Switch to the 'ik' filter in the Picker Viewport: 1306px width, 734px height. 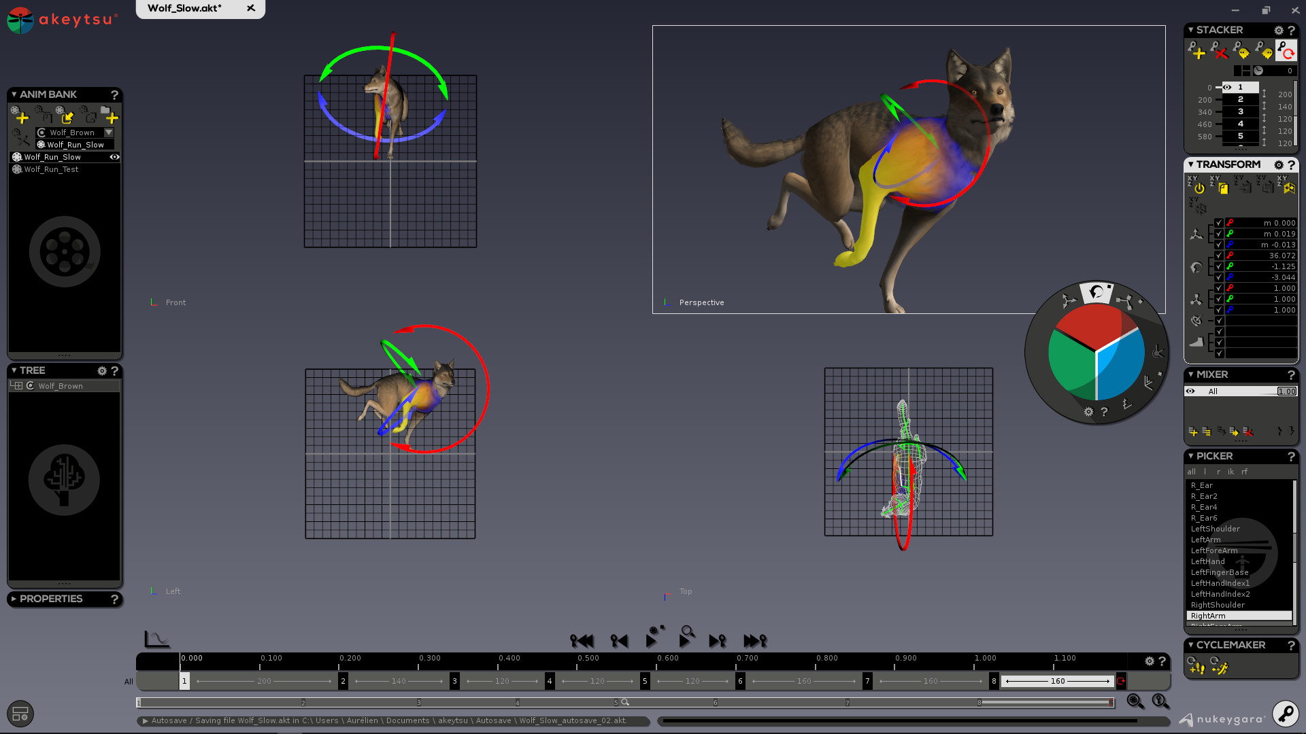(1231, 472)
